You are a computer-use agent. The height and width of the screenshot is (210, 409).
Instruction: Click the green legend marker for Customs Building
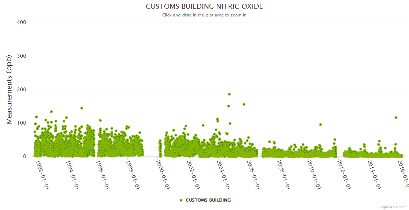181,200
